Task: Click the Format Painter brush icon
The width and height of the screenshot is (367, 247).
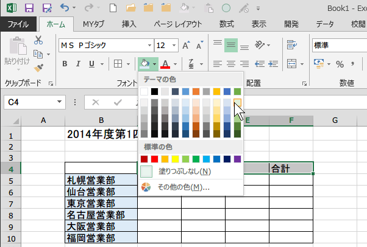Action: pos(38,68)
